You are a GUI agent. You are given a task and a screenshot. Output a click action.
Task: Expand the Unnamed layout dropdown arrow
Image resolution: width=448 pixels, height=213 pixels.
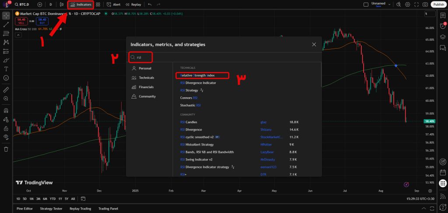[x=389, y=4]
